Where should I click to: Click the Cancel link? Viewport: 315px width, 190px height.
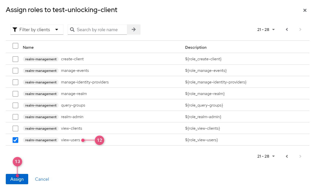[42, 179]
